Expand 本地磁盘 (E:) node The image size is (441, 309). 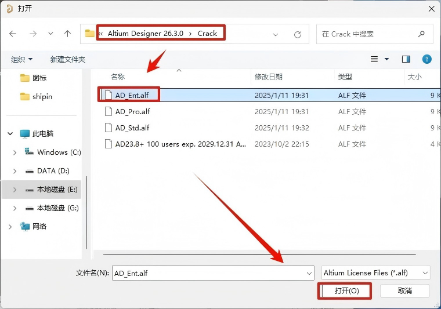[15, 190]
